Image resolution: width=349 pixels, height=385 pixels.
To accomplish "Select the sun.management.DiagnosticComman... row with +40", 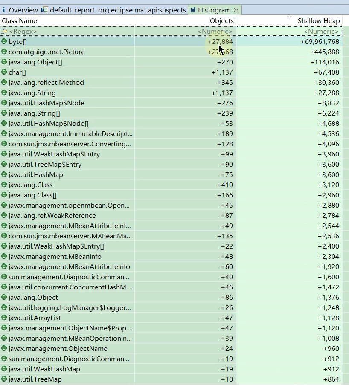I will point(171,277).
